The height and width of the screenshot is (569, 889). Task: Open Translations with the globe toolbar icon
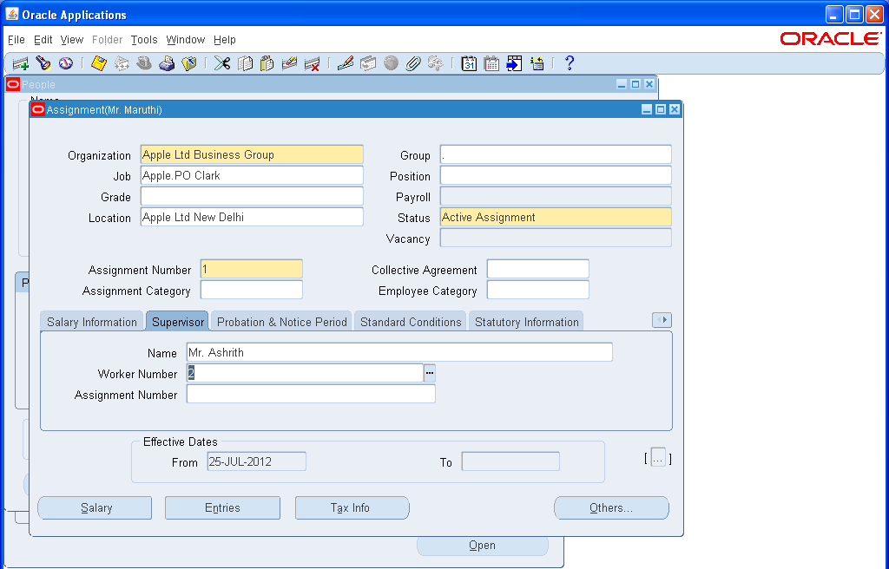pyautogui.click(x=392, y=62)
